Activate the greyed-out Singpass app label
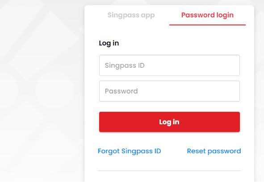Viewport: 264px width, 184px height. tap(131, 15)
